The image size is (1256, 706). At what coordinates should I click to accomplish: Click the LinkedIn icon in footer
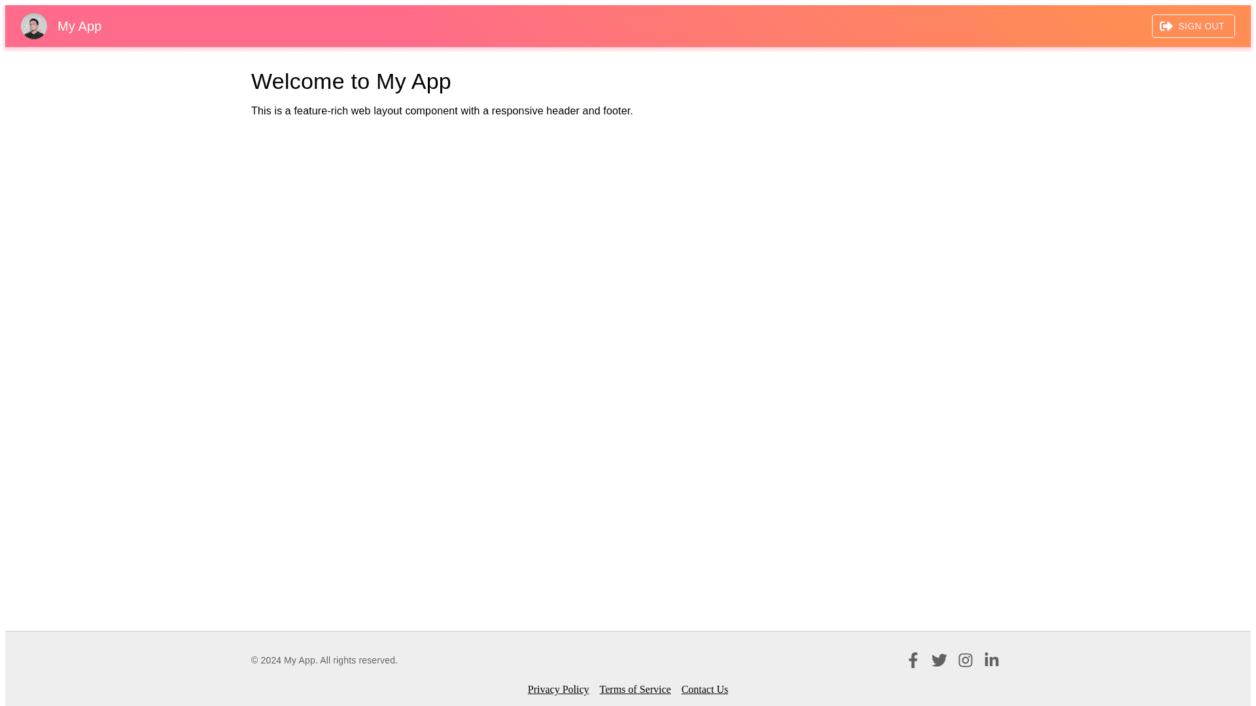click(x=991, y=660)
